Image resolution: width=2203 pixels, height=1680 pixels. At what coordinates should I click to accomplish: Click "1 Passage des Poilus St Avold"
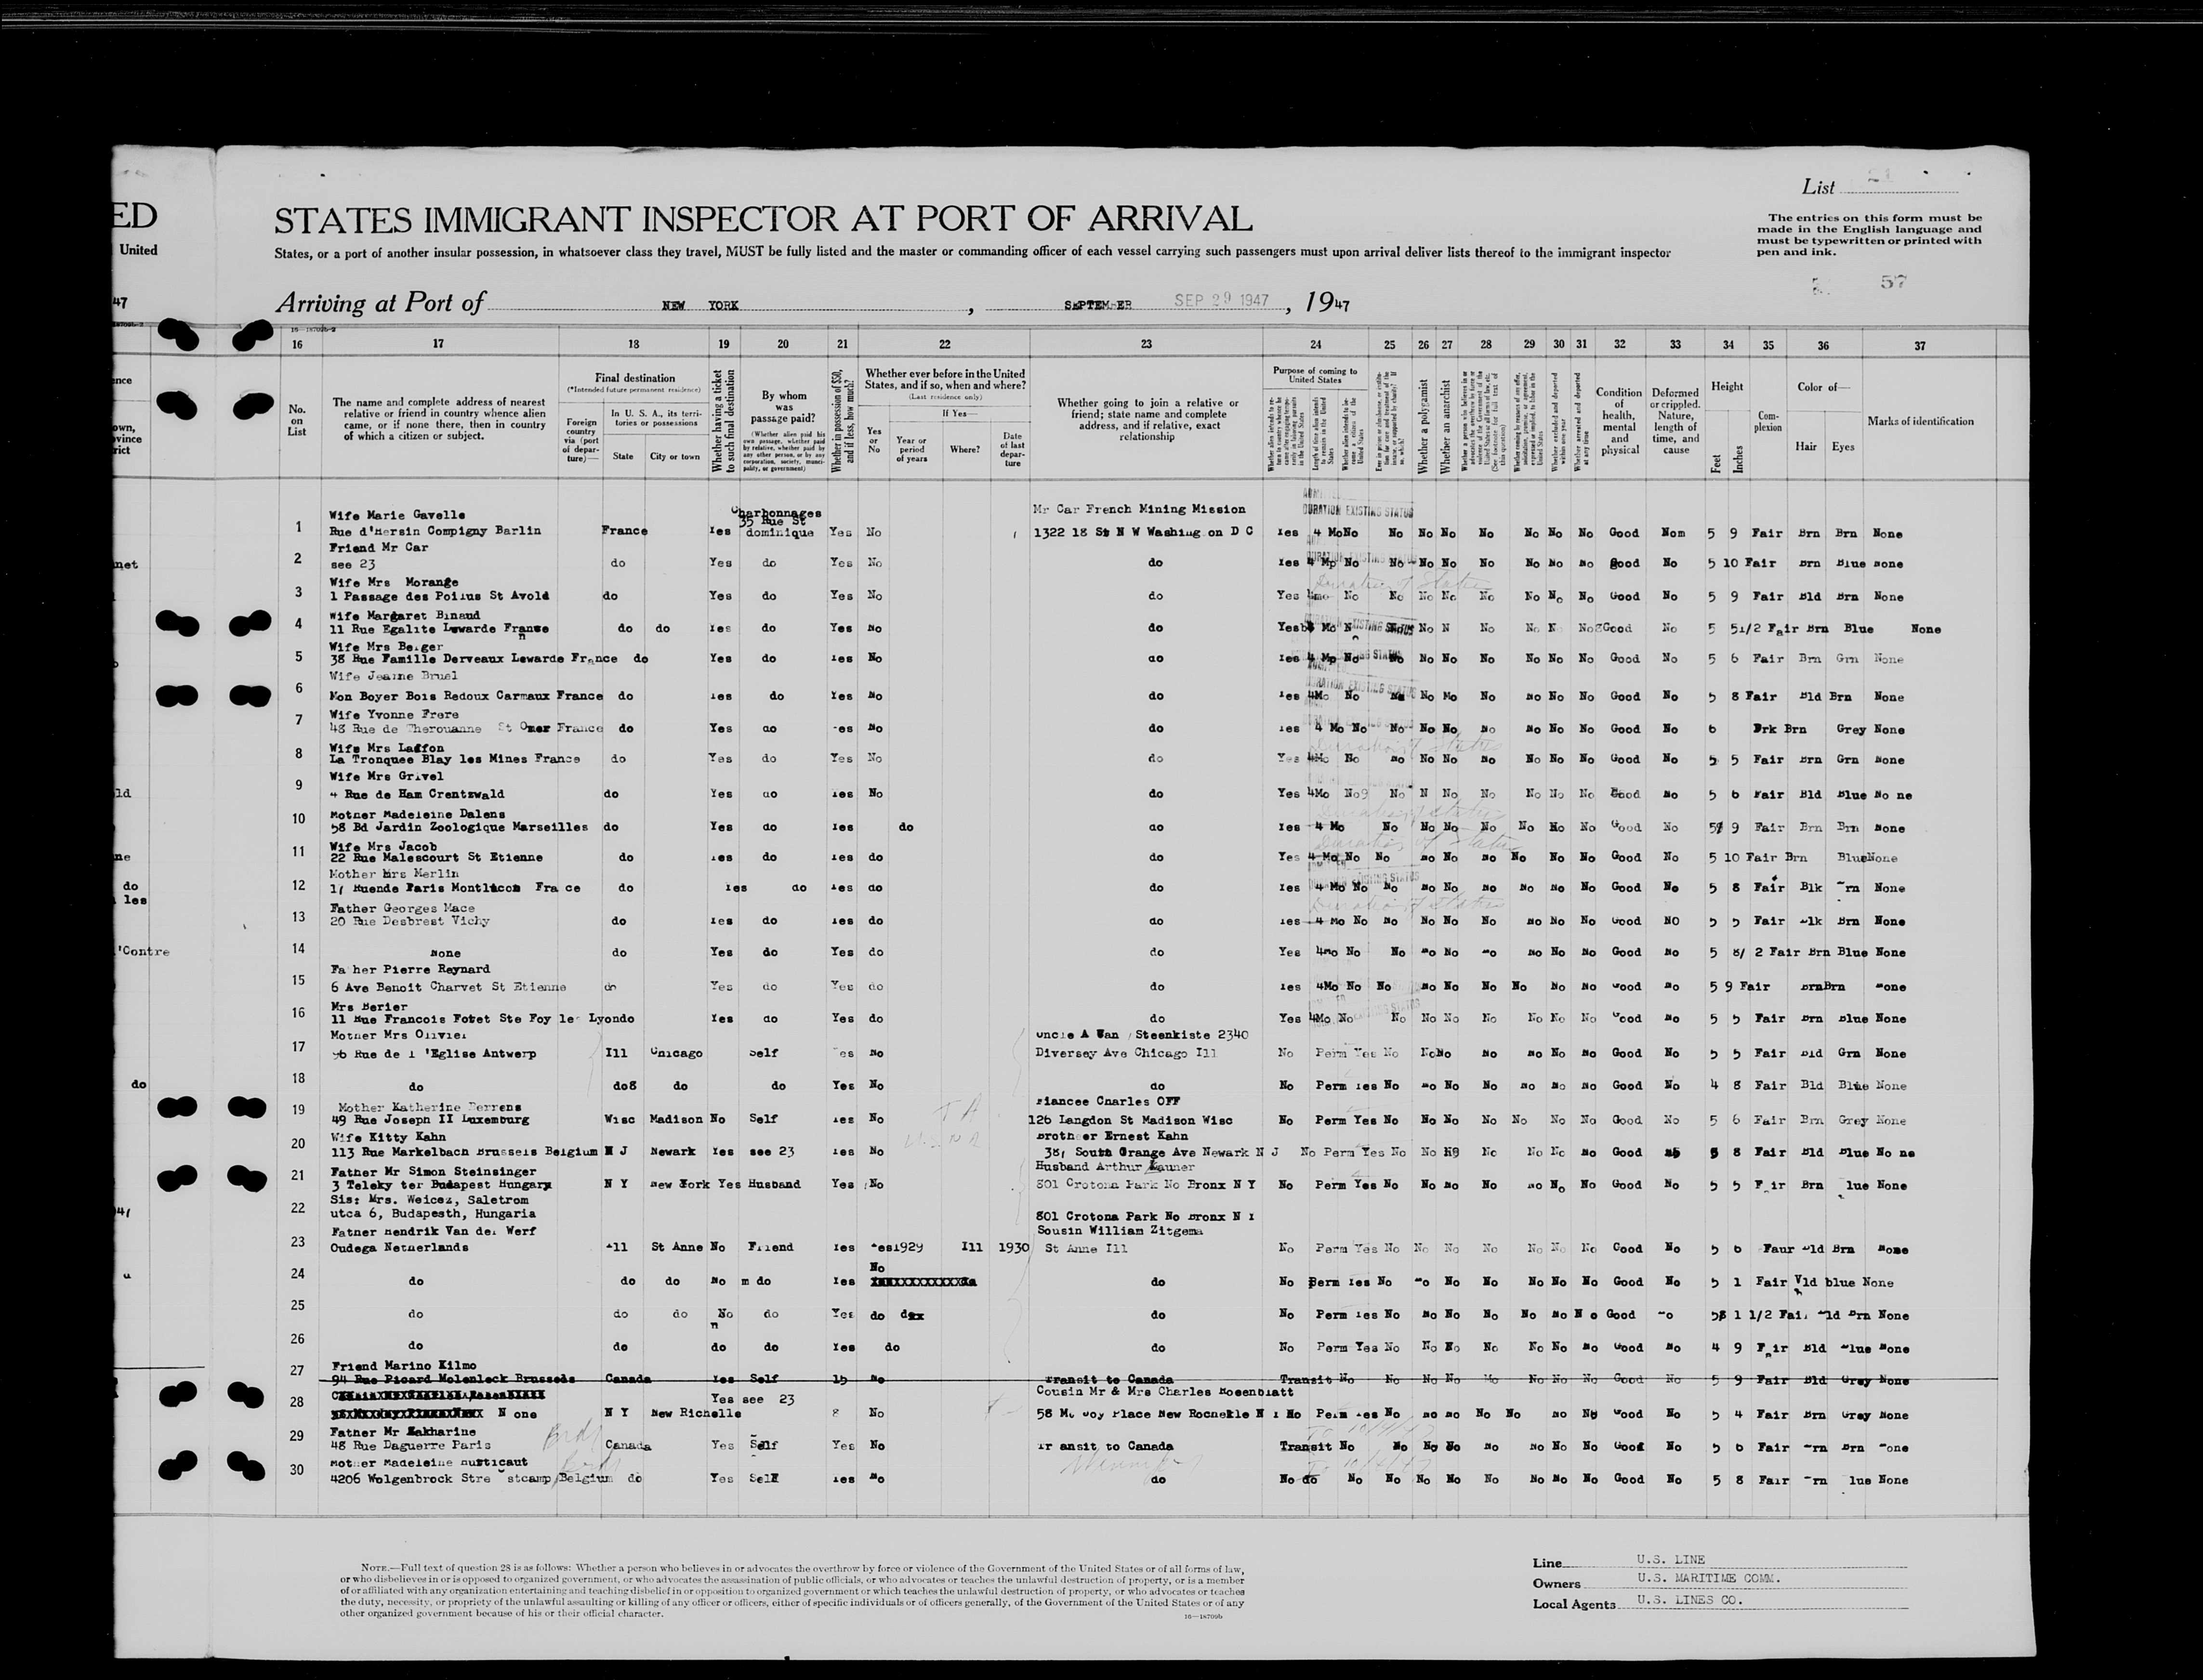(x=439, y=596)
